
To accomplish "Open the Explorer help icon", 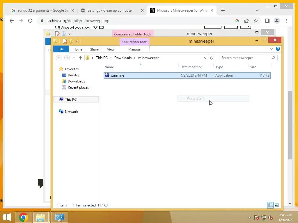I will [x=278, y=49].
